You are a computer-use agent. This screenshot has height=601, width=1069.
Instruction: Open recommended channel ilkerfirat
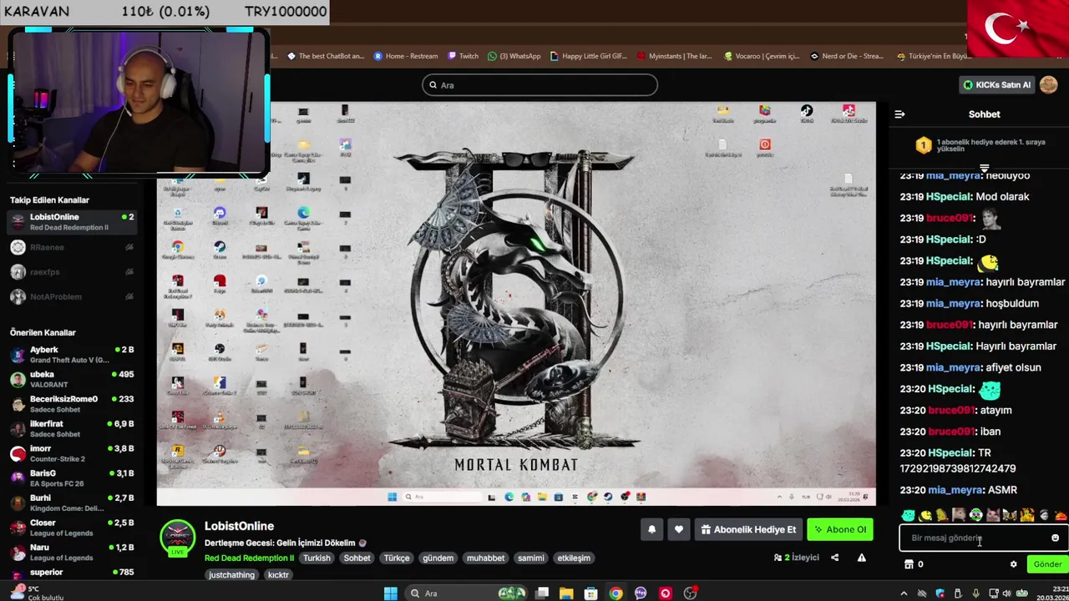[x=71, y=429]
